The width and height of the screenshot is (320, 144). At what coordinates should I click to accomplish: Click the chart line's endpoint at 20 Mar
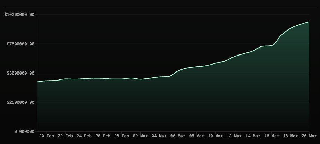click(309, 22)
